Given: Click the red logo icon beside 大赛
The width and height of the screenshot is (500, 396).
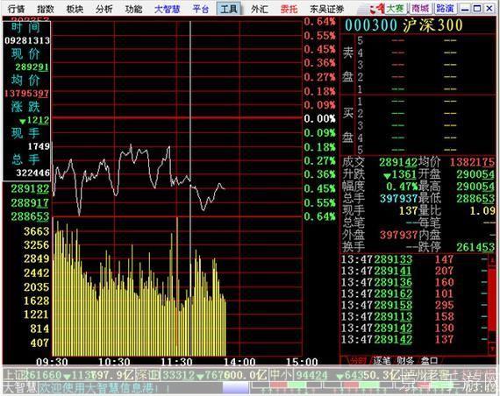Looking at the screenshot, I should (x=376, y=9).
